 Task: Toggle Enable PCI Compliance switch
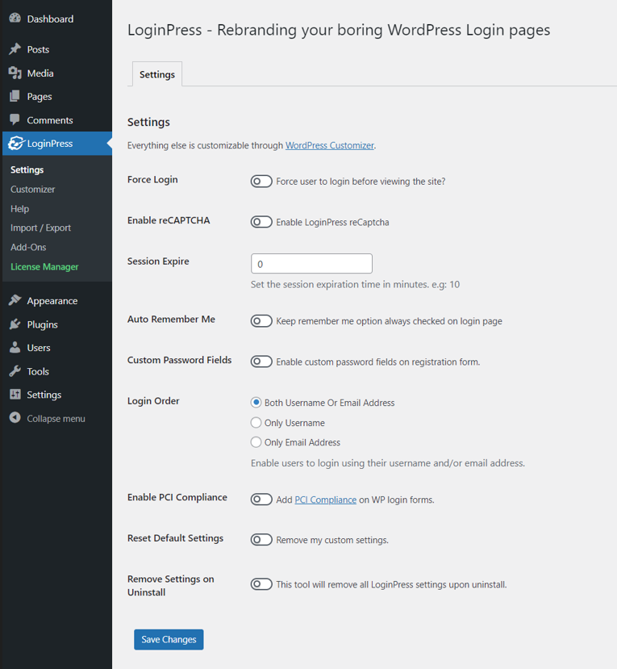(x=261, y=500)
